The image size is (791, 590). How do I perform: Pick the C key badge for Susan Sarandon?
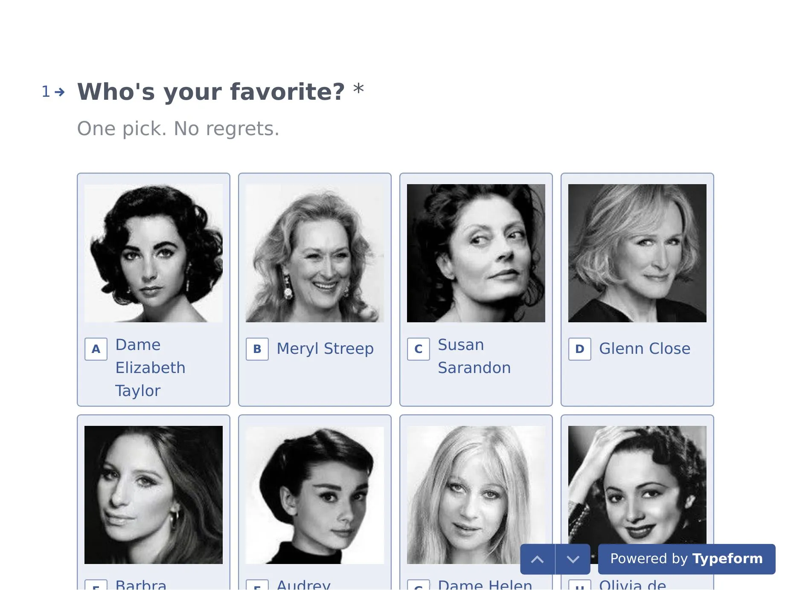(419, 349)
